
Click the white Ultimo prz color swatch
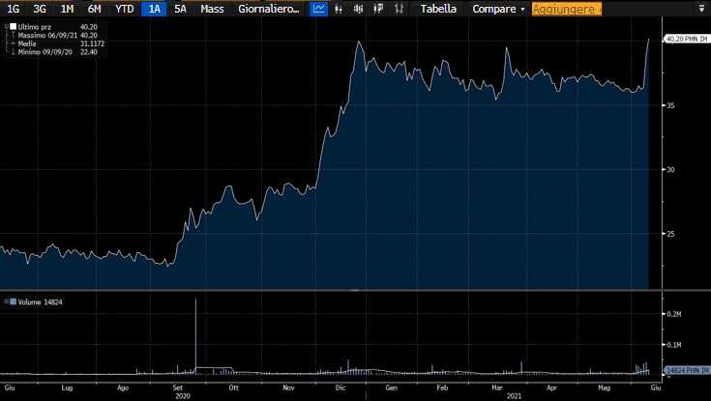[14, 27]
